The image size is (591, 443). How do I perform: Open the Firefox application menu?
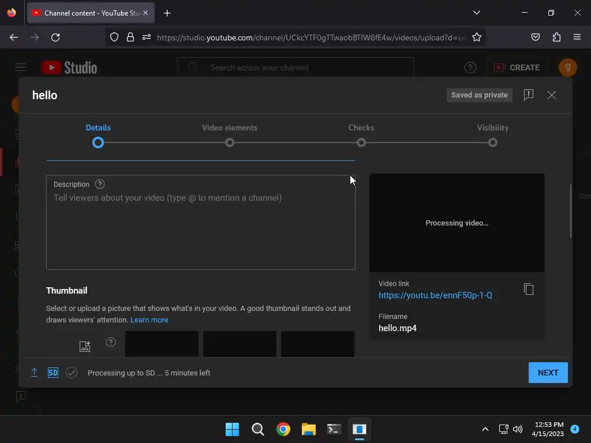(577, 37)
